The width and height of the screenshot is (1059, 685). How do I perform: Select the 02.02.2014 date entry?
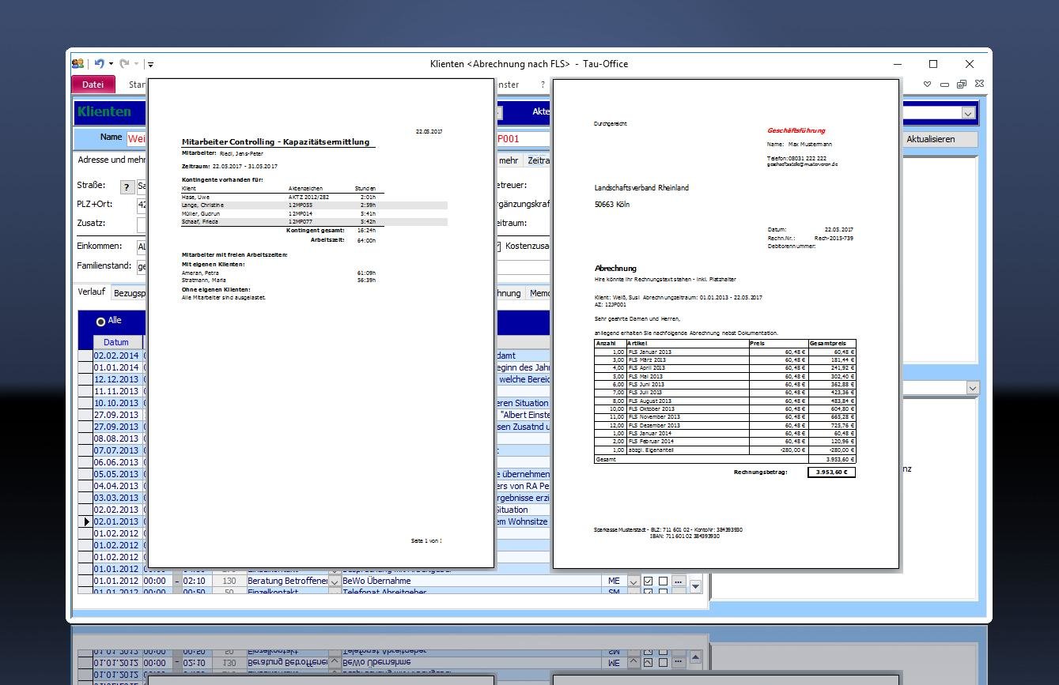click(x=116, y=356)
